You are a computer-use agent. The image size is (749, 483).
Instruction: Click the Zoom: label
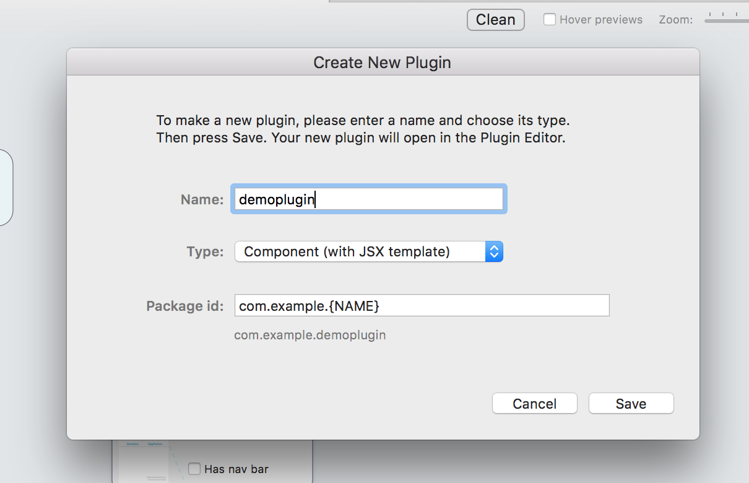(x=675, y=20)
